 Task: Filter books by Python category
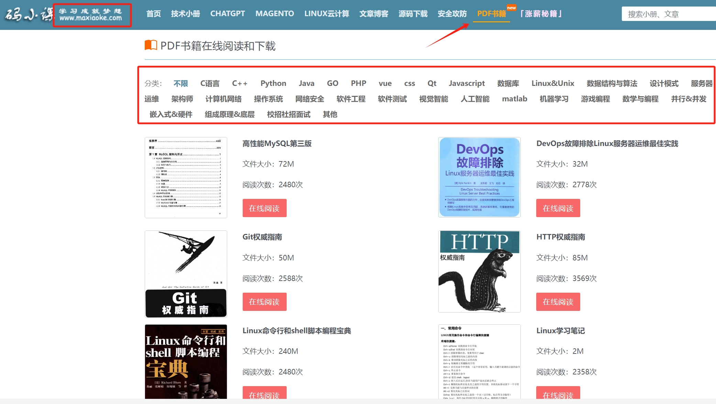click(273, 83)
